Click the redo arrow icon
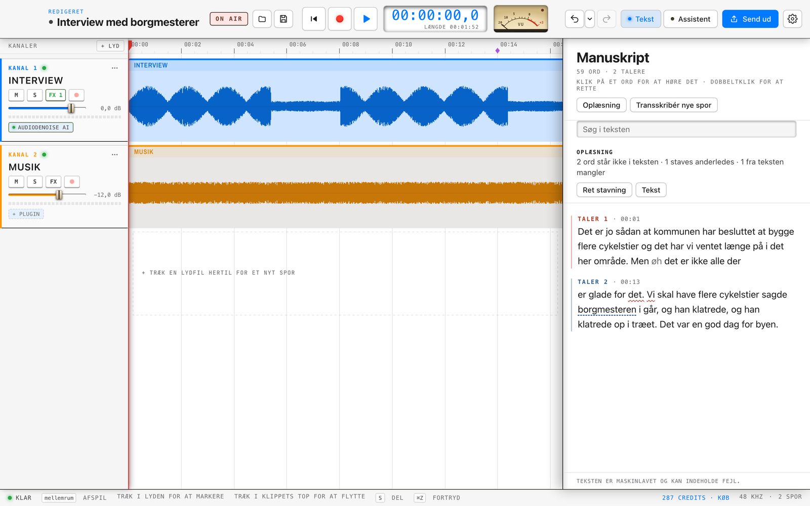 (606, 19)
